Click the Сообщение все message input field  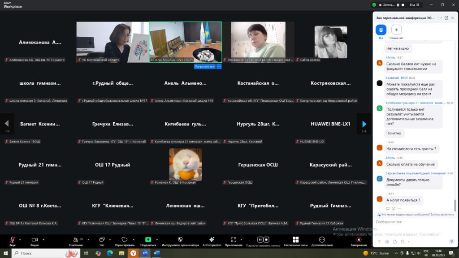tap(412, 222)
